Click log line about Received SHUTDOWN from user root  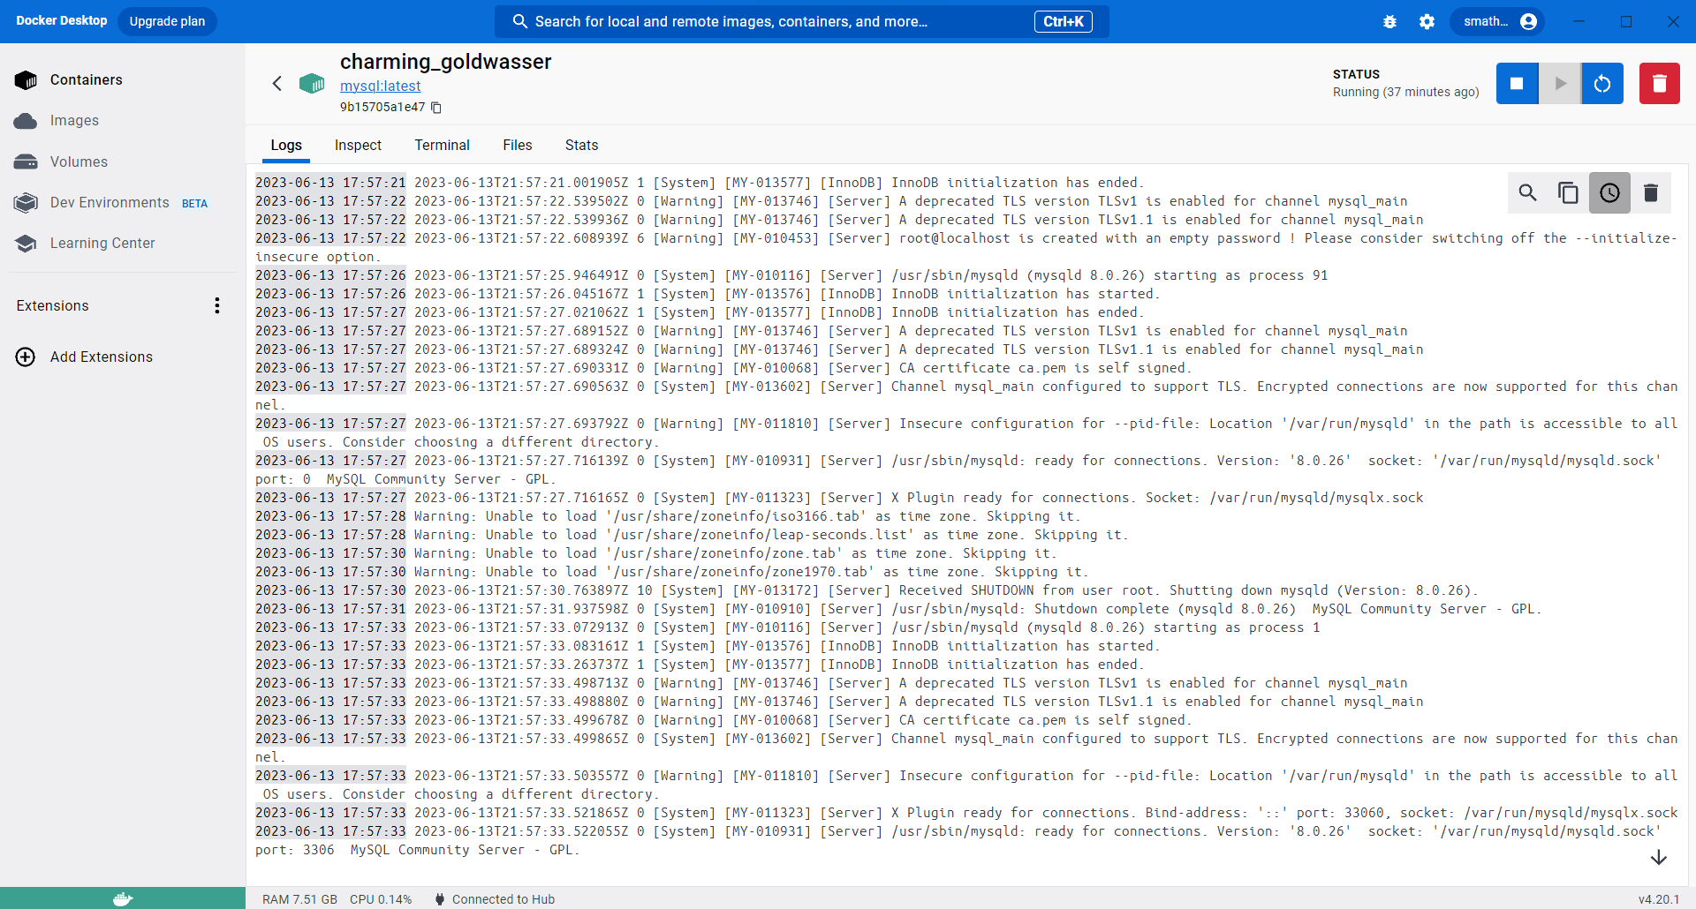tap(867, 590)
